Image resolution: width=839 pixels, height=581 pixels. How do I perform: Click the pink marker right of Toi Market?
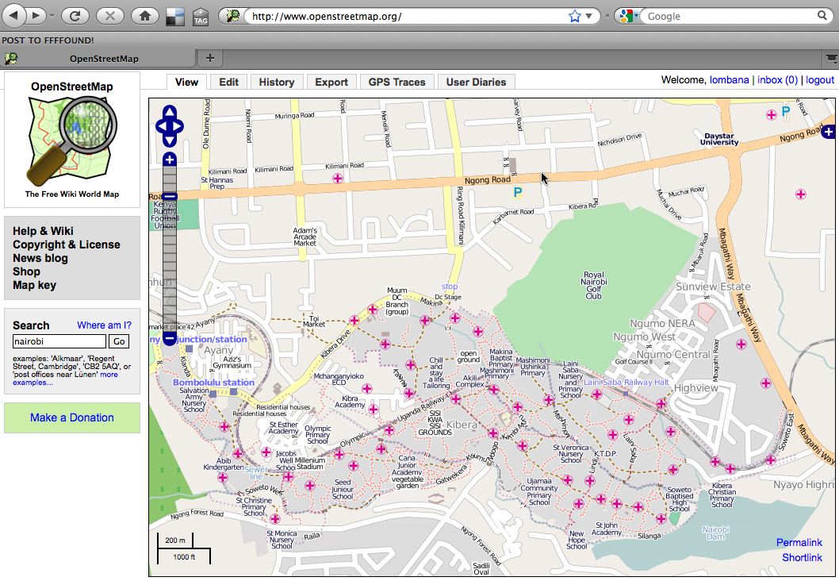[x=354, y=320]
